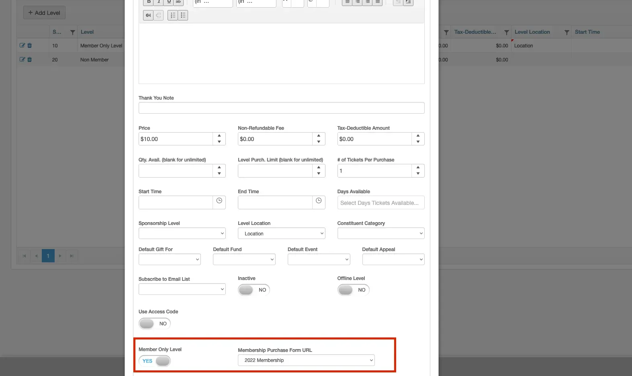Open the Default Gift For dropdown
The image size is (632, 376).
(x=170, y=260)
